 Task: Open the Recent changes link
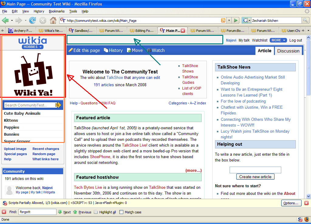point(46,149)
